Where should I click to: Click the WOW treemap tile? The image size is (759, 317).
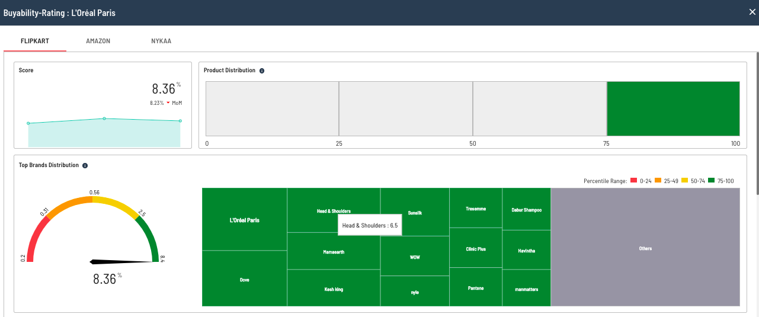[415, 256]
